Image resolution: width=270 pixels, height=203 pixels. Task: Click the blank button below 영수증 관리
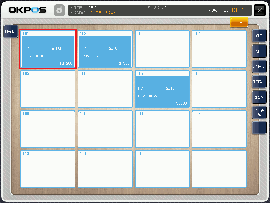[x=259, y=128]
